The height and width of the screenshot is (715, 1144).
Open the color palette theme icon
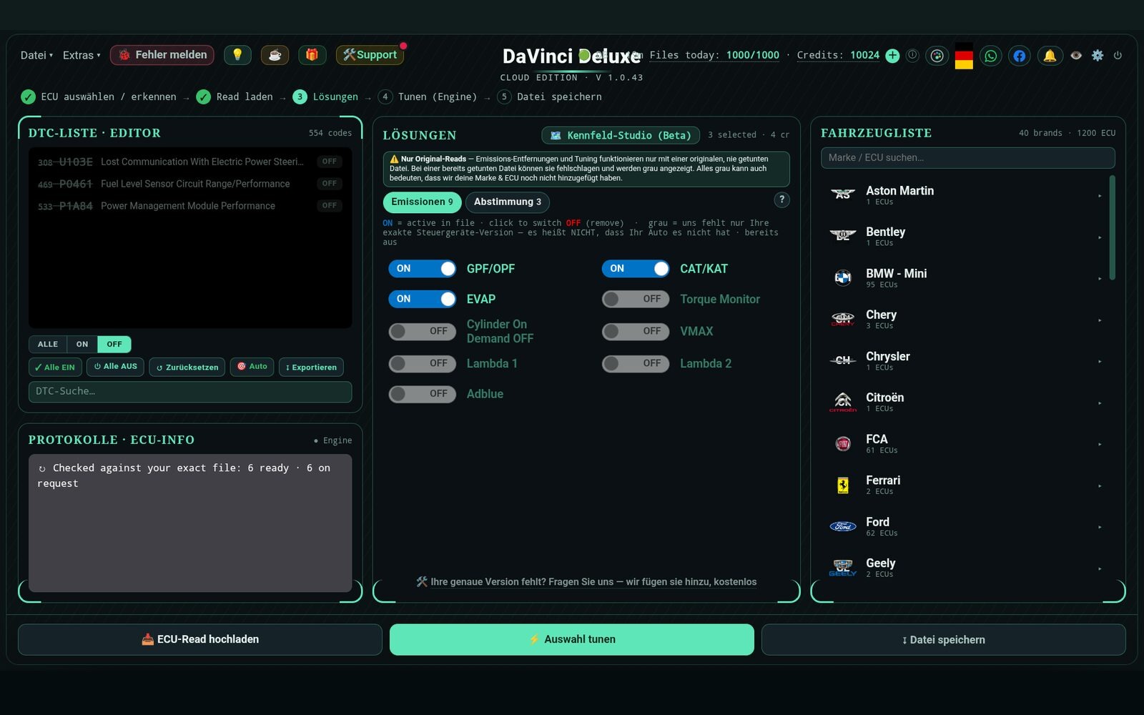(937, 56)
